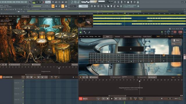Click the FL Studio transport play button

tap(37, 2)
